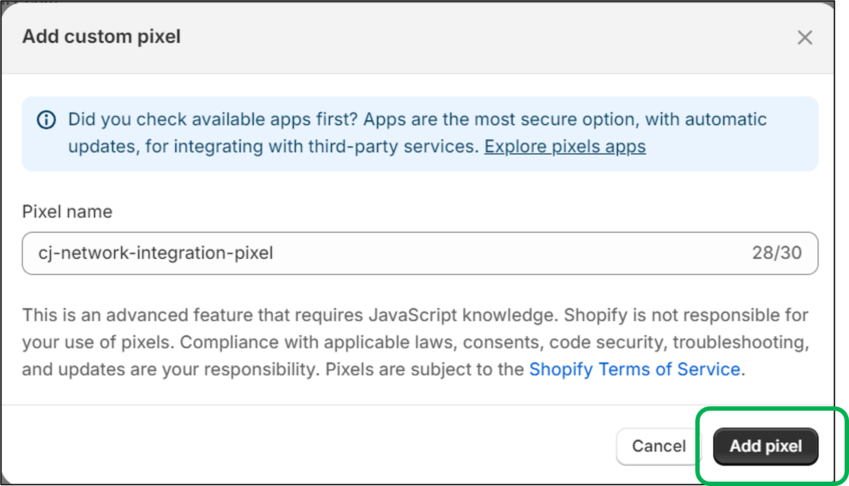Click the Add custom pixel dialog title
Image resolution: width=849 pixels, height=486 pixels.
102,36
